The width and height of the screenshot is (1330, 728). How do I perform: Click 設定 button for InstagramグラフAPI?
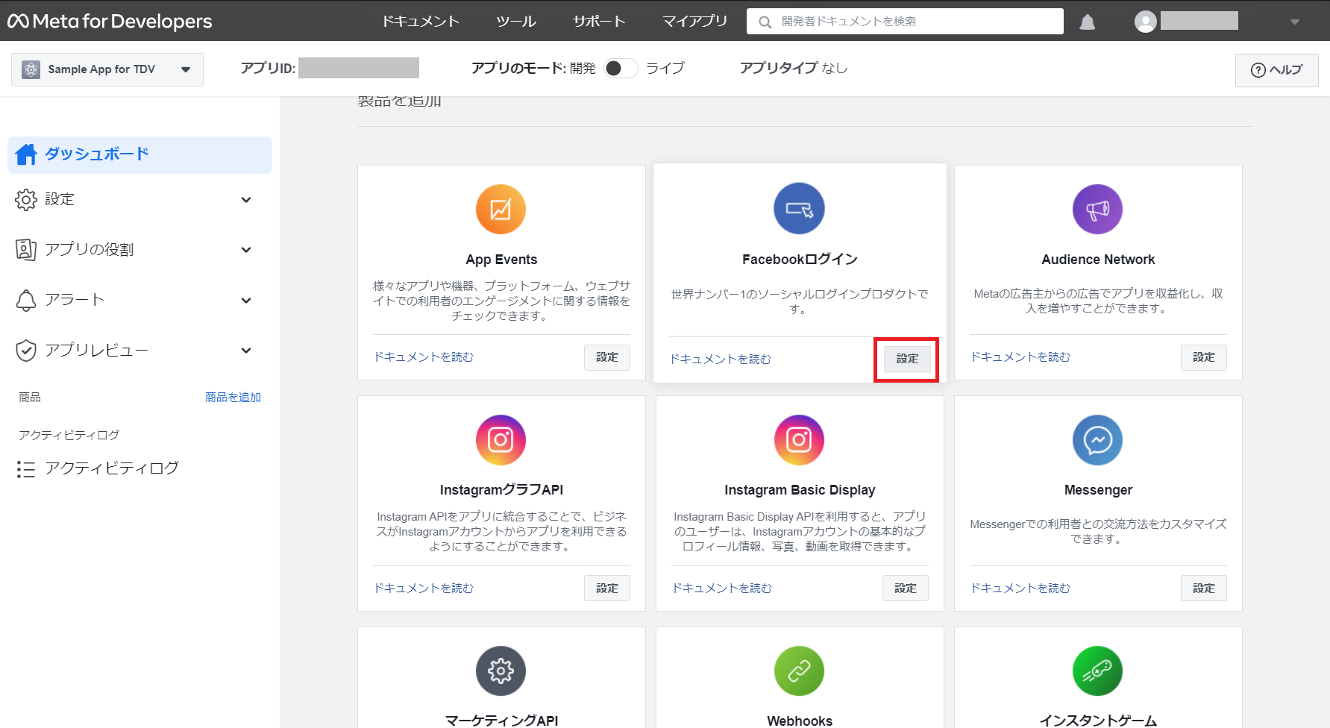coord(607,589)
